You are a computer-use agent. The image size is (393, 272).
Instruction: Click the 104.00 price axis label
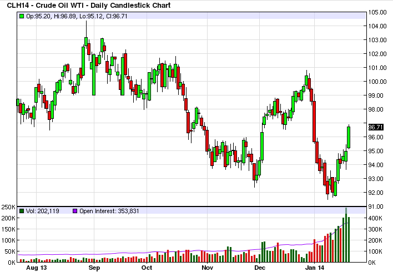377,26
